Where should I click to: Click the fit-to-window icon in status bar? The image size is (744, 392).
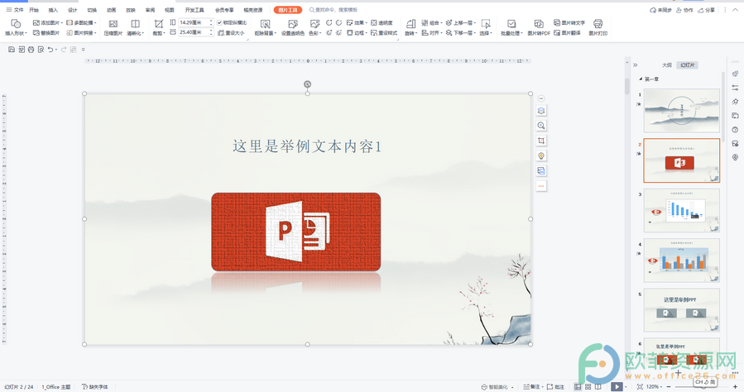[x=640, y=387]
